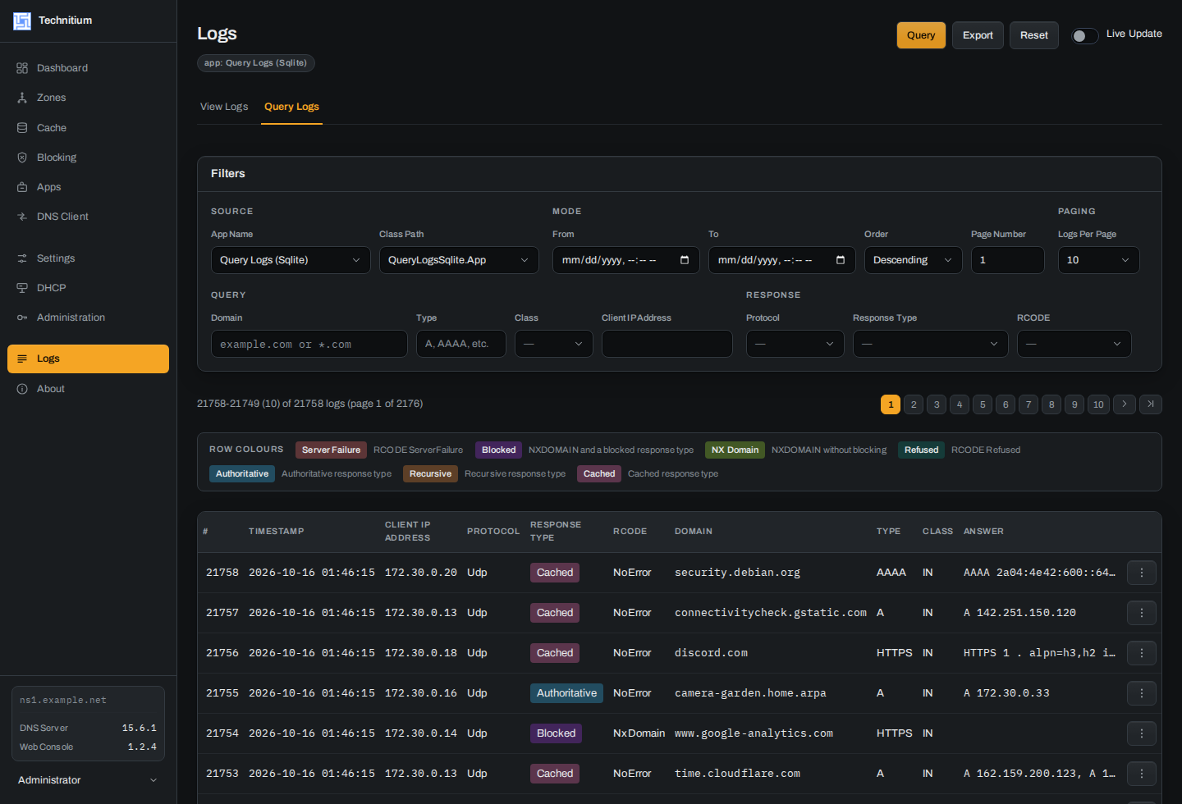Open the DNS Client tool
Image resolution: width=1182 pixels, height=804 pixels.
[88, 217]
